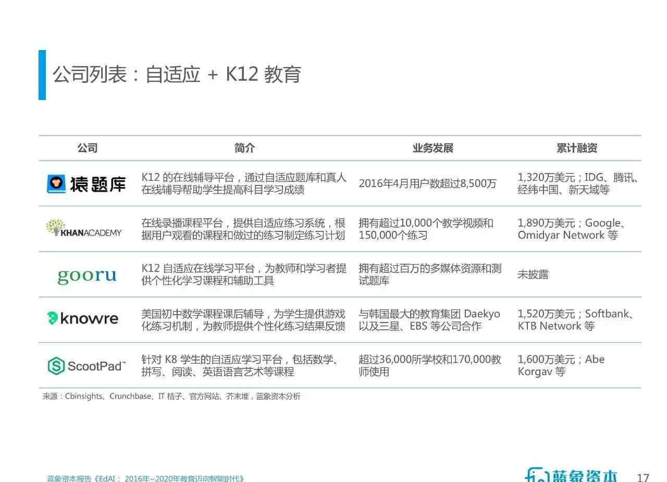Click the page number 17
Image resolution: width=667 pixels, height=482 pixels.
pyautogui.click(x=643, y=477)
